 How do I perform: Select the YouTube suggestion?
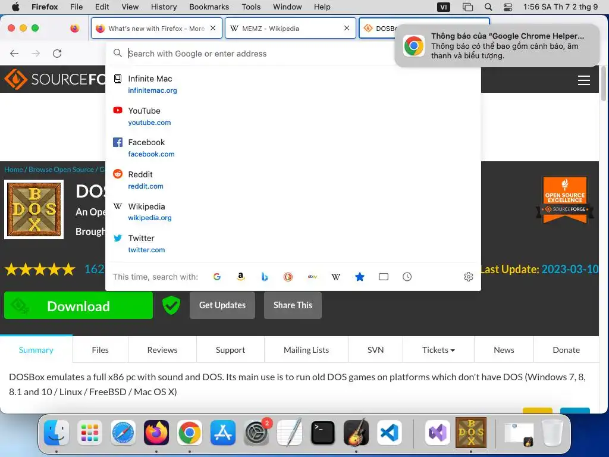click(x=293, y=116)
